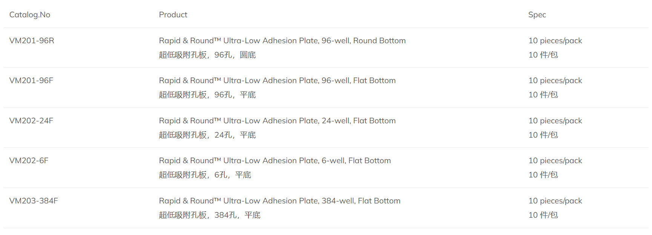Viewport: 652px width, 235px height.
Task: Click the Product column header
Action: pyautogui.click(x=173, y=15)
